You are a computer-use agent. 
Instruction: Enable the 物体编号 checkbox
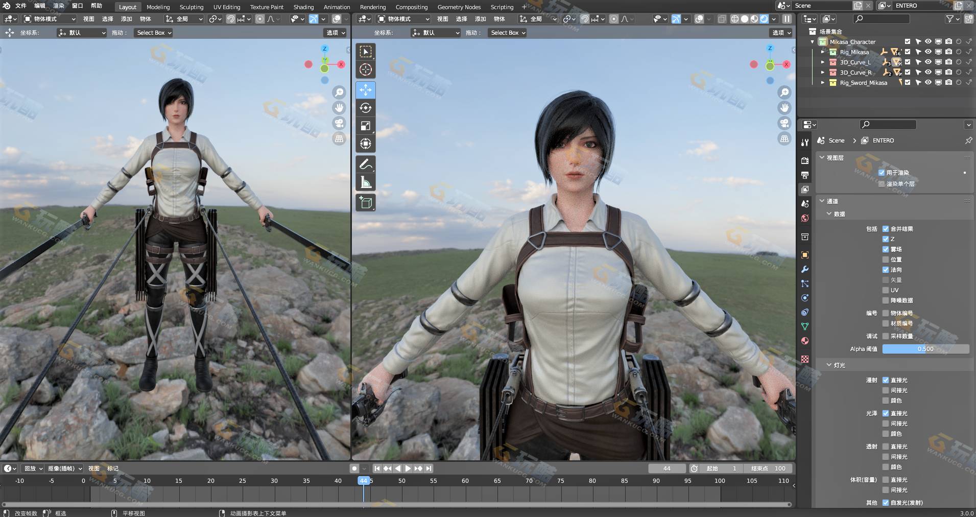pyautogui.click(x=886, y=313)
